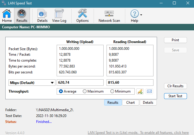Click the Computer Name: PC-MIMMO banner
Screen dimensions: 194x135
pyautogui.click(x=97, y=27)
